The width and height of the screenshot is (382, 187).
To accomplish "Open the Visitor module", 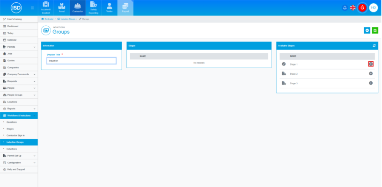I will click(110, 8).
